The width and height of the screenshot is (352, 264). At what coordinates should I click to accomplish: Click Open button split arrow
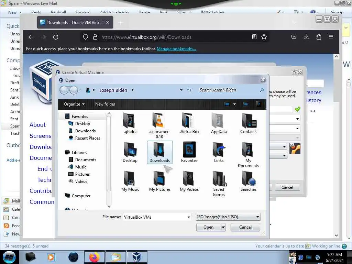tap(223, 227)
